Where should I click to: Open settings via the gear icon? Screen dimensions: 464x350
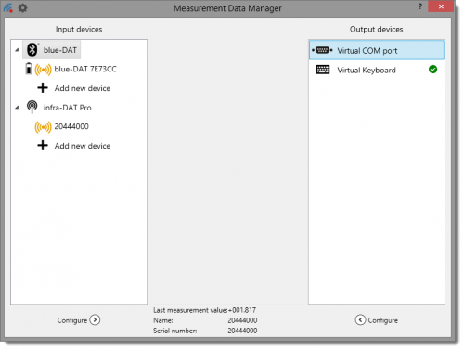pyautogui.click(x=22, y=7)
